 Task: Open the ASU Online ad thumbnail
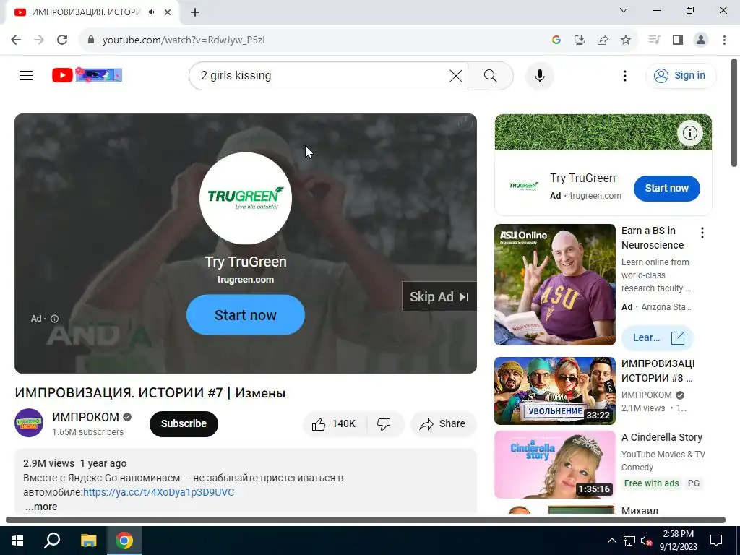pos(554,285)
